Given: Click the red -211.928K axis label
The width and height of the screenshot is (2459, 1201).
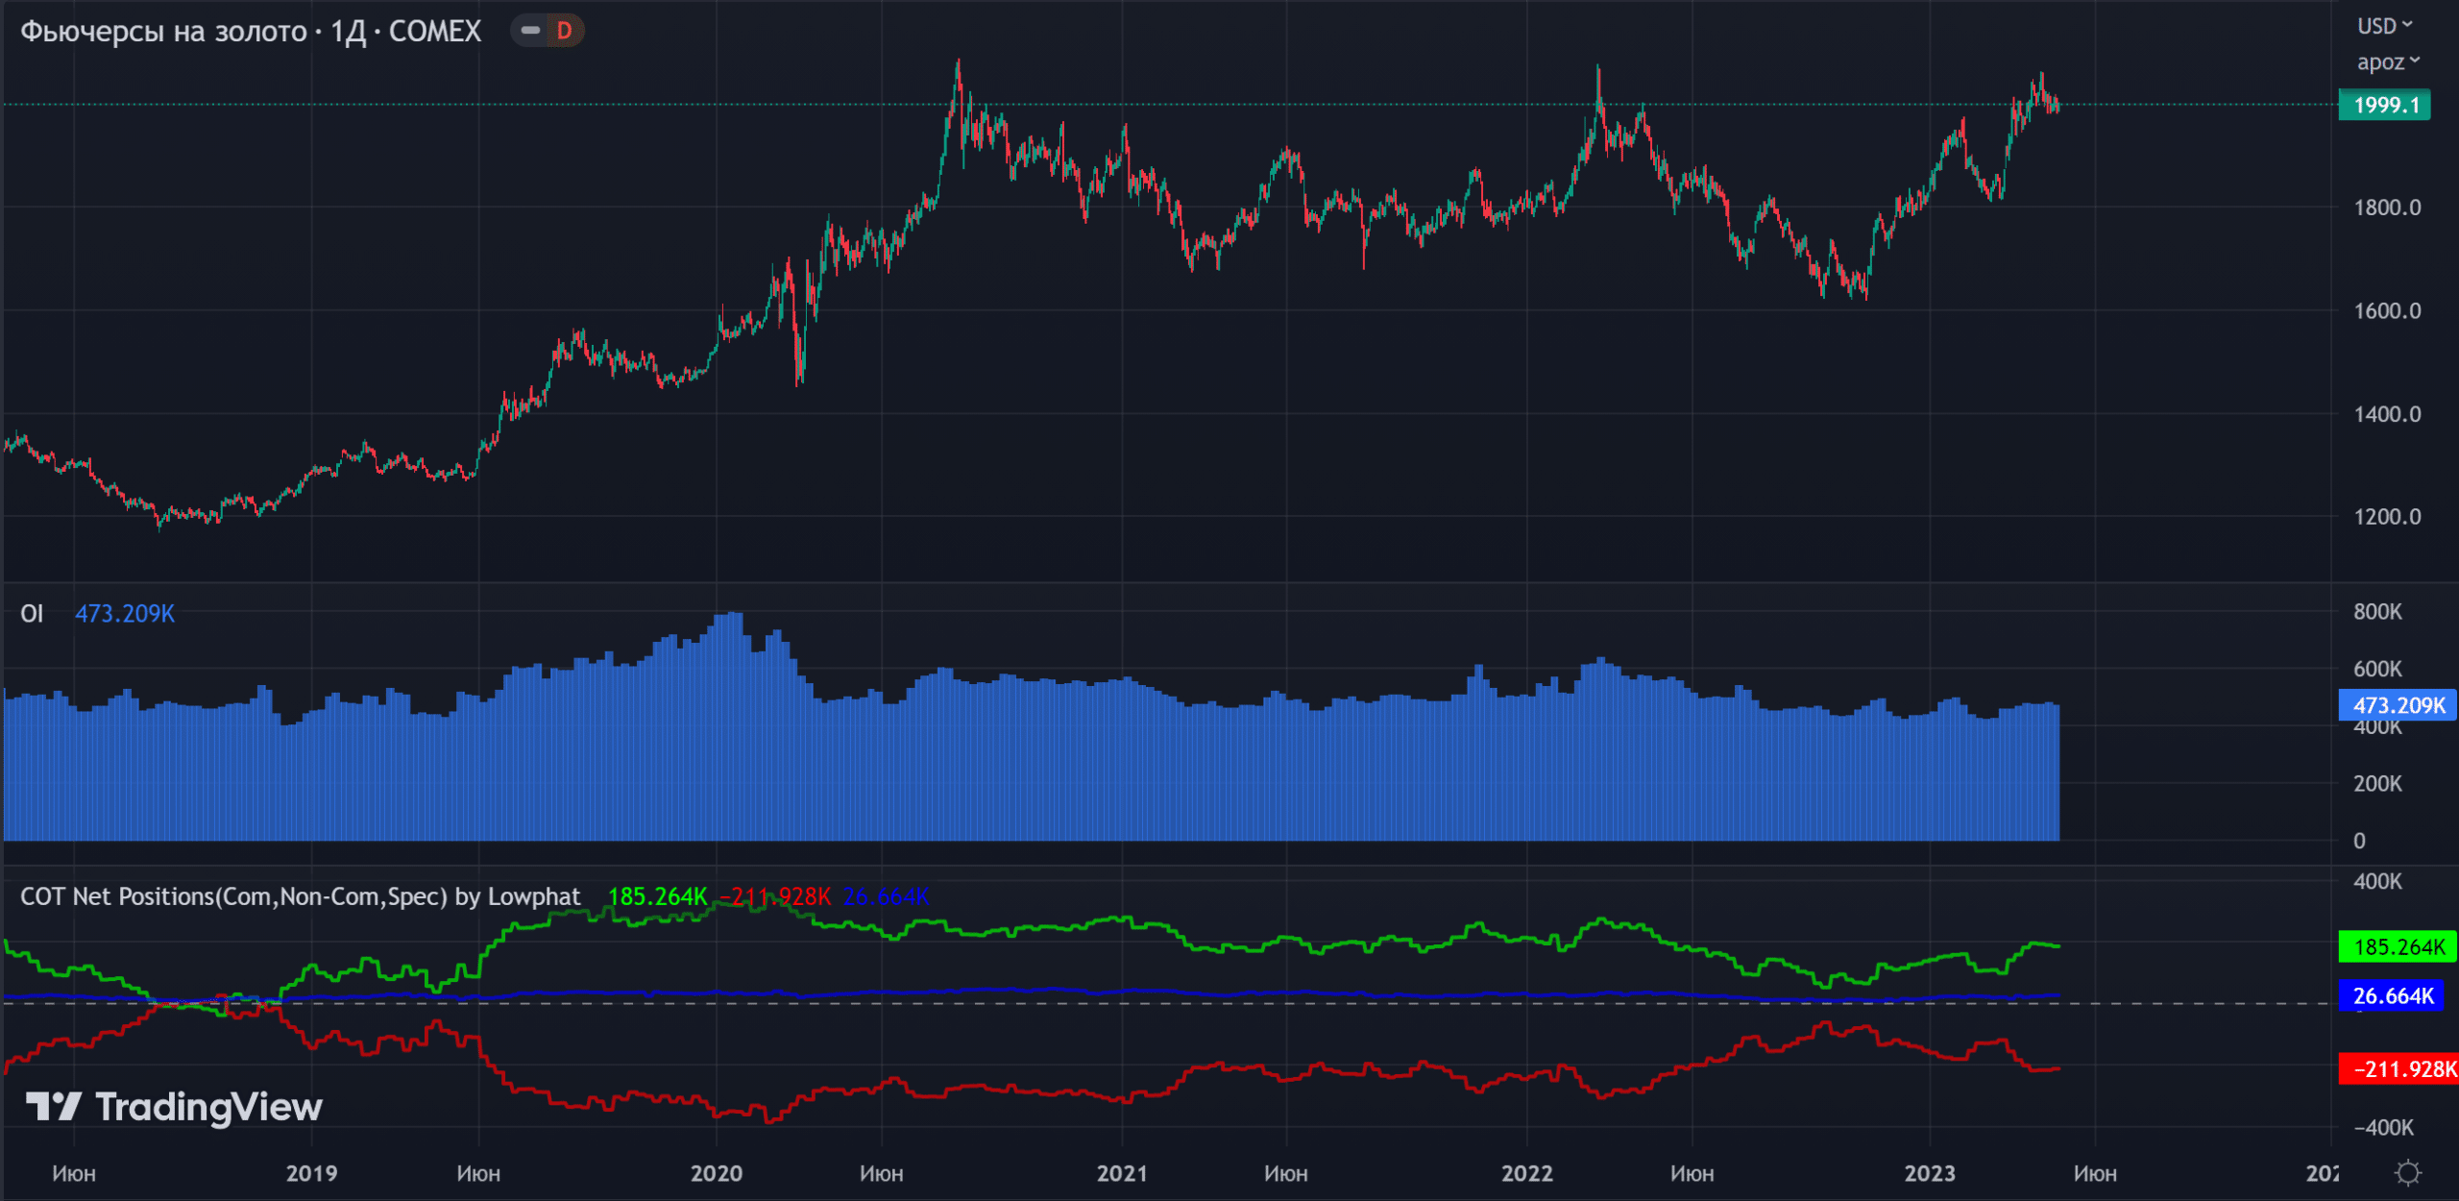Looking at the screenshot, I should 2398,1069.
